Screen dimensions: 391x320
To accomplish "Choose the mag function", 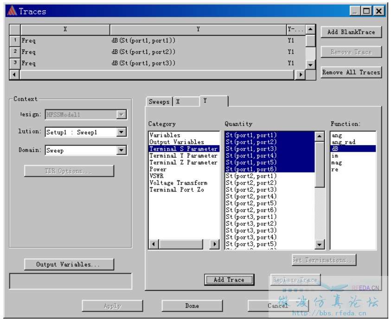I will coord(336,163).
